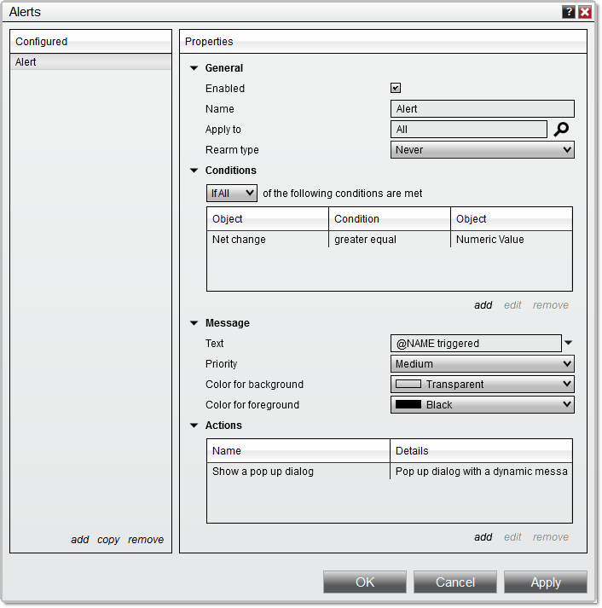Open the Color for foreground Black swatch dropdown
Viewport: 602px width, 608px height.
point(482,405)
